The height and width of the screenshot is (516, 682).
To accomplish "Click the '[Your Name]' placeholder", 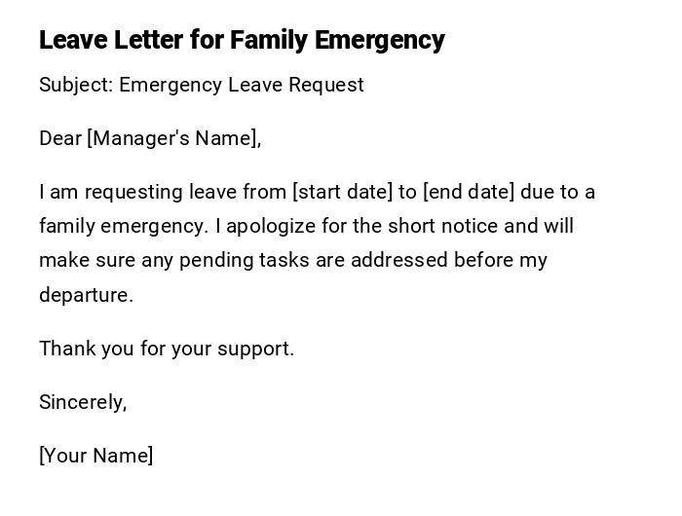I will point(96,456).
